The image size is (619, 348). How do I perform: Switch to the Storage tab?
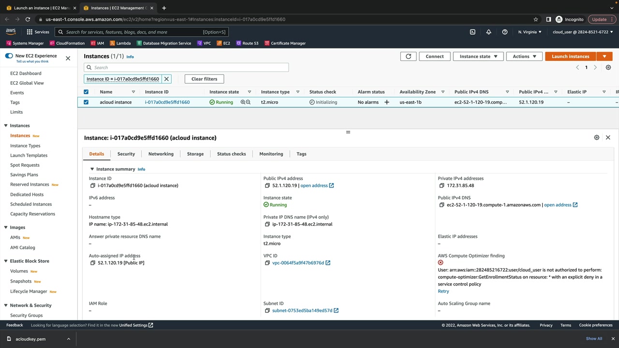tap(195, 154)
